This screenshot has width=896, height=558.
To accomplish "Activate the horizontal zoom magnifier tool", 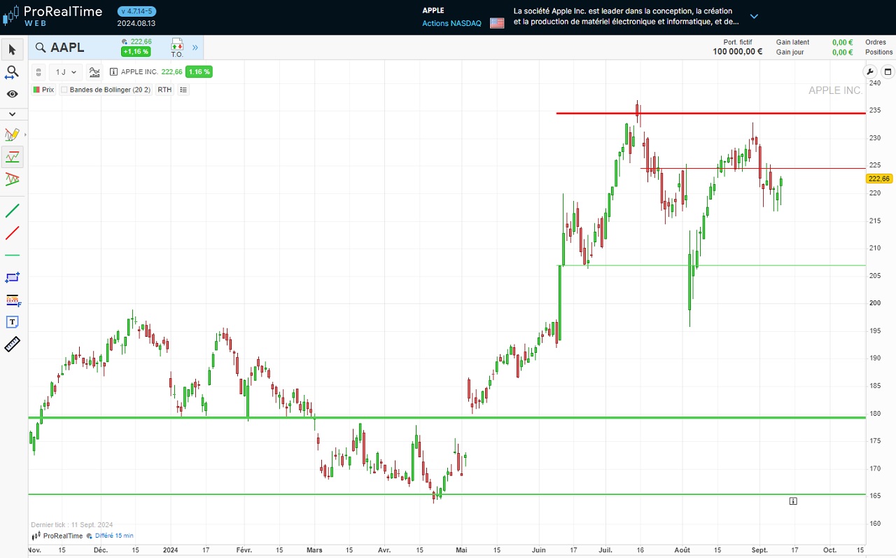I will (12, 72).
